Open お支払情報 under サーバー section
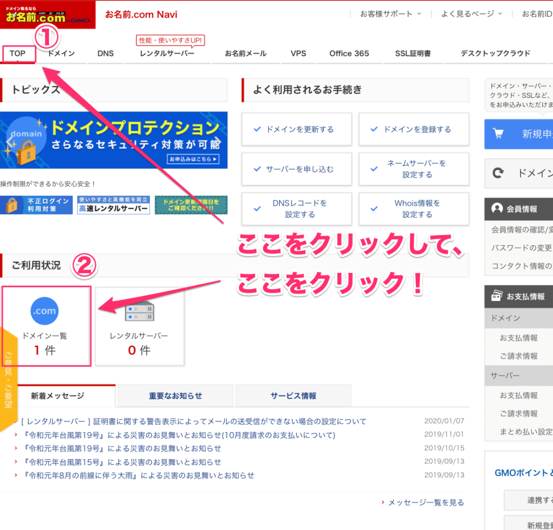The image size is (553, 530). 519,395
